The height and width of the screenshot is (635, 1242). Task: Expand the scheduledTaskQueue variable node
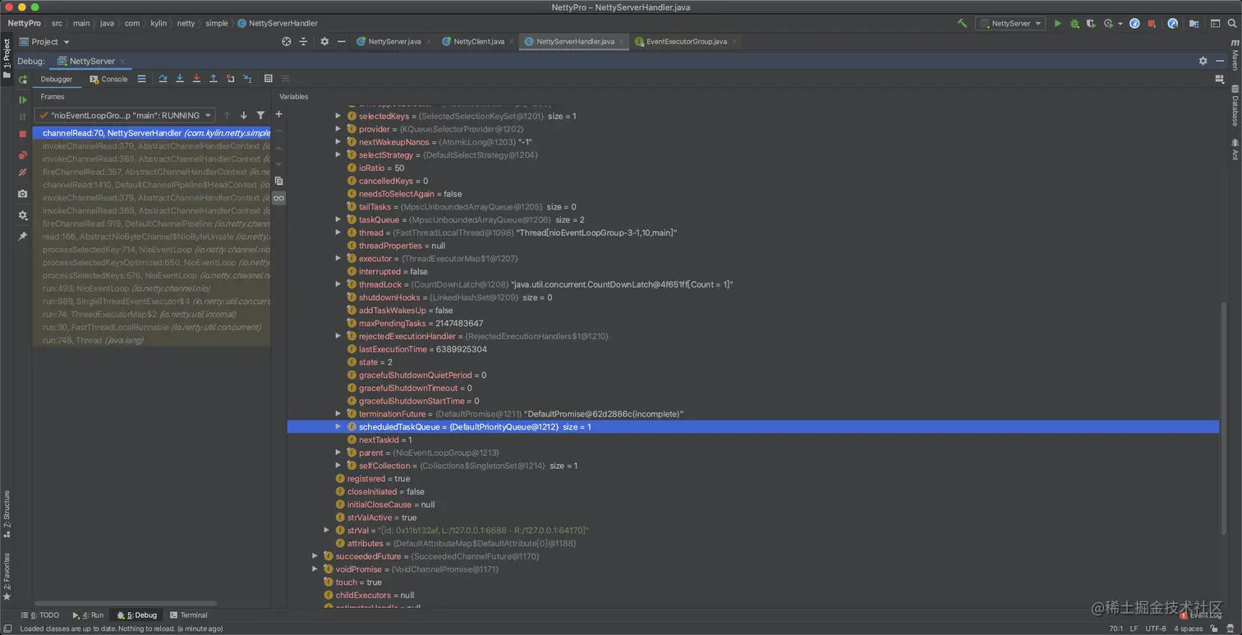(338, 426)
